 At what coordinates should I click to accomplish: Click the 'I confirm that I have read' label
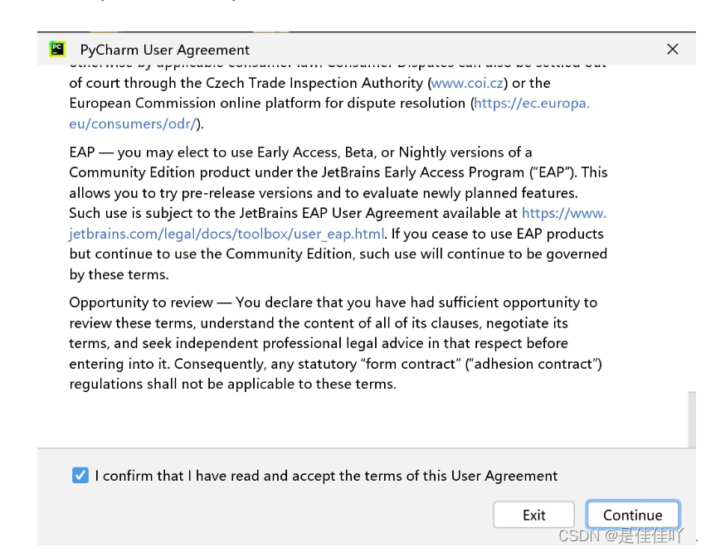pos(326,476)
